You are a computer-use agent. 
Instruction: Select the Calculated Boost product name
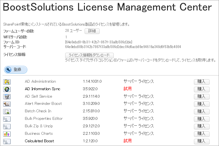pos(39,141)
